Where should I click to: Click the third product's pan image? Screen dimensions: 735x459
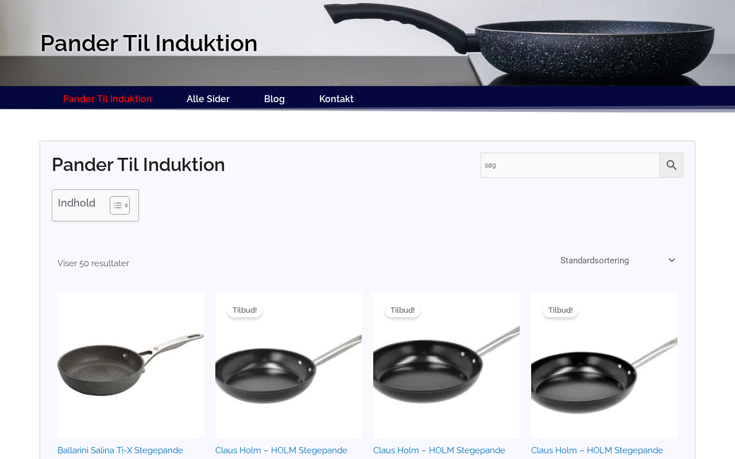click(446, 364)
